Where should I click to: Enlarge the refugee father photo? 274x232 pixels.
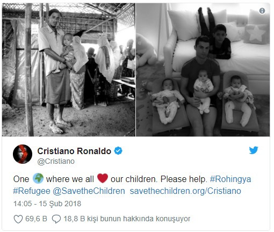pyautogui.click(x=69, y=70)
